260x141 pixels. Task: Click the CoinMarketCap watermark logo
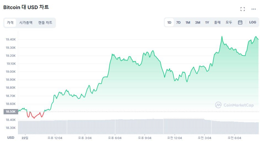click(x=235, y=105)
